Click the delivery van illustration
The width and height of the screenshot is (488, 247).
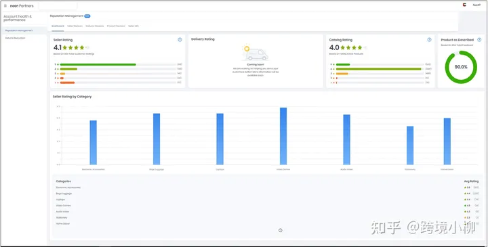(x=256, y=53)
